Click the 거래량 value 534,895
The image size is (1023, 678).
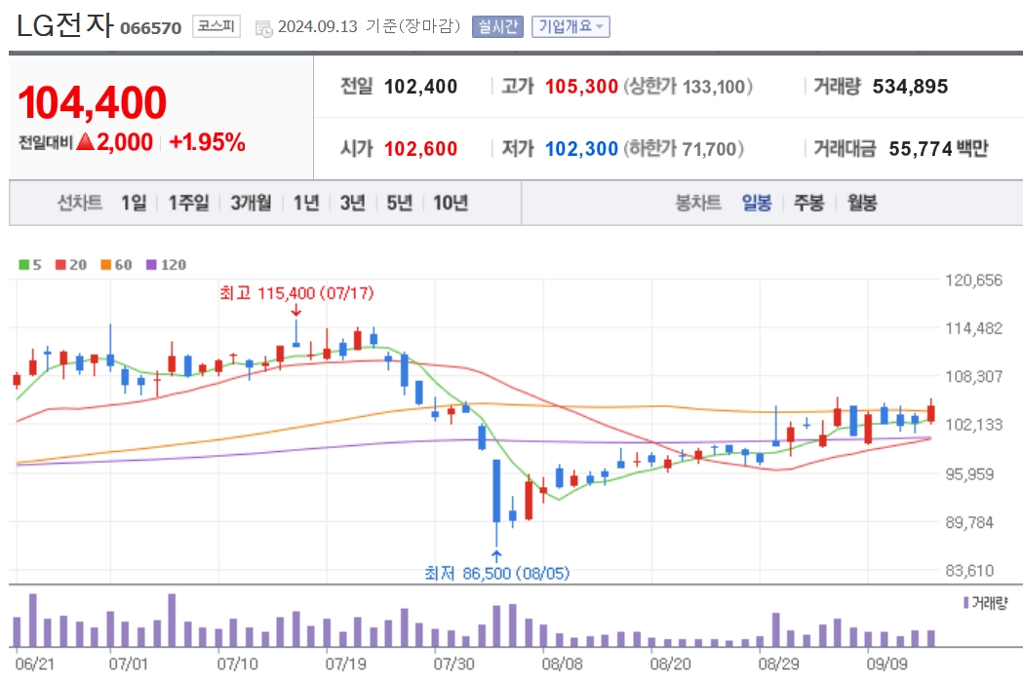(x=910, y=86)
